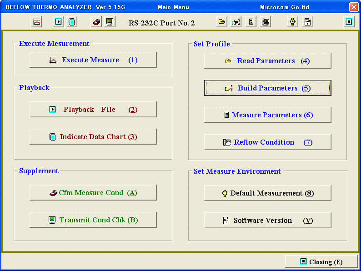This screenshot has height=271, width=361.
Task: Click the Indicate Data Chart toolbar icon
Action: 72,22
